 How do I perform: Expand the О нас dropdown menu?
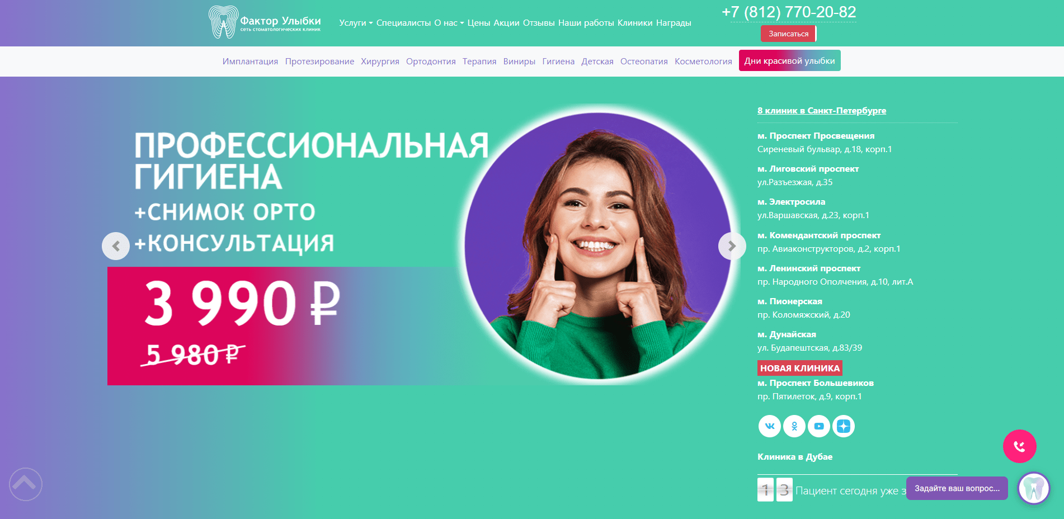click(x=449, y=23)
